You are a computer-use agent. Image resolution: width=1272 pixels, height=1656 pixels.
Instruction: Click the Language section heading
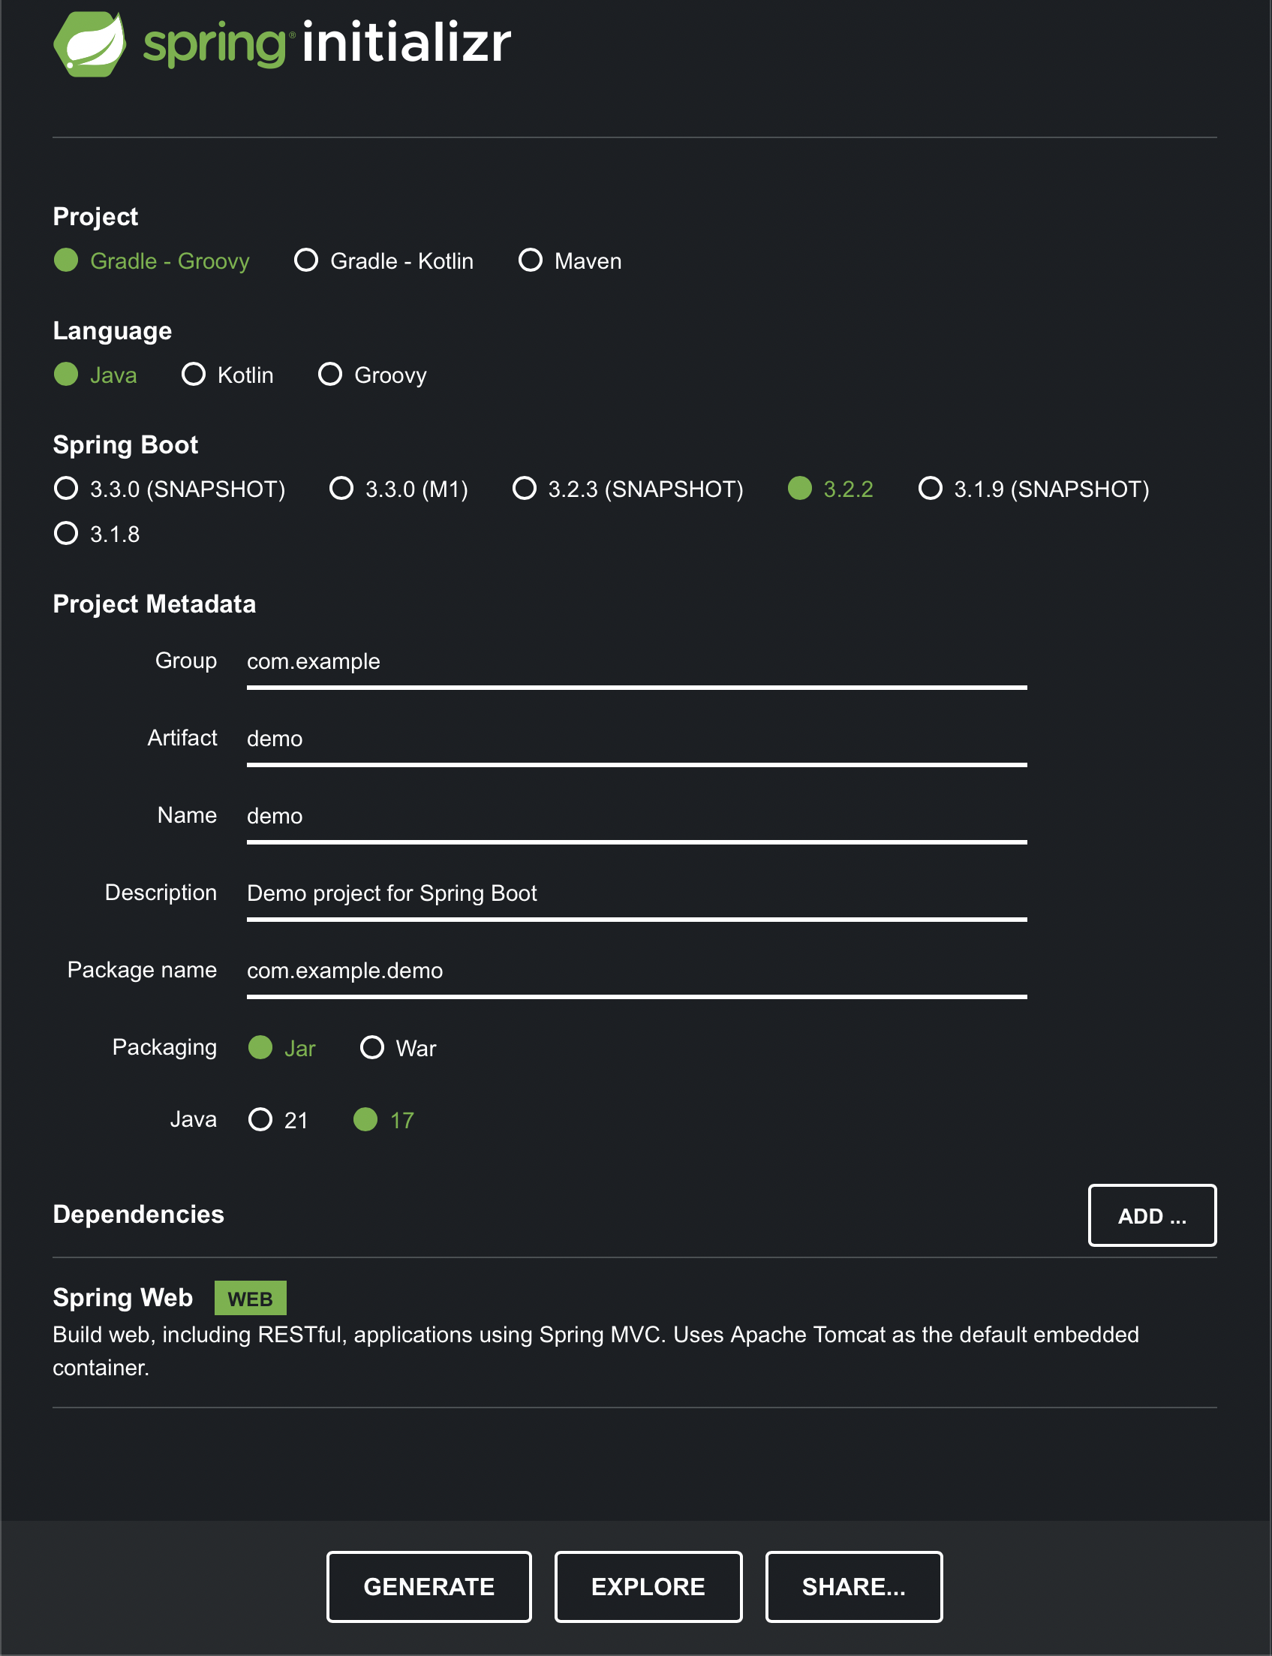pos(112,331)
